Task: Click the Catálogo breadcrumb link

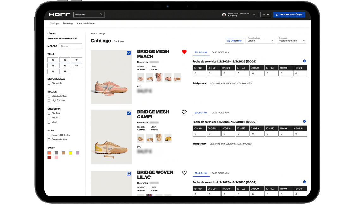Action: (x=102, y=34)
